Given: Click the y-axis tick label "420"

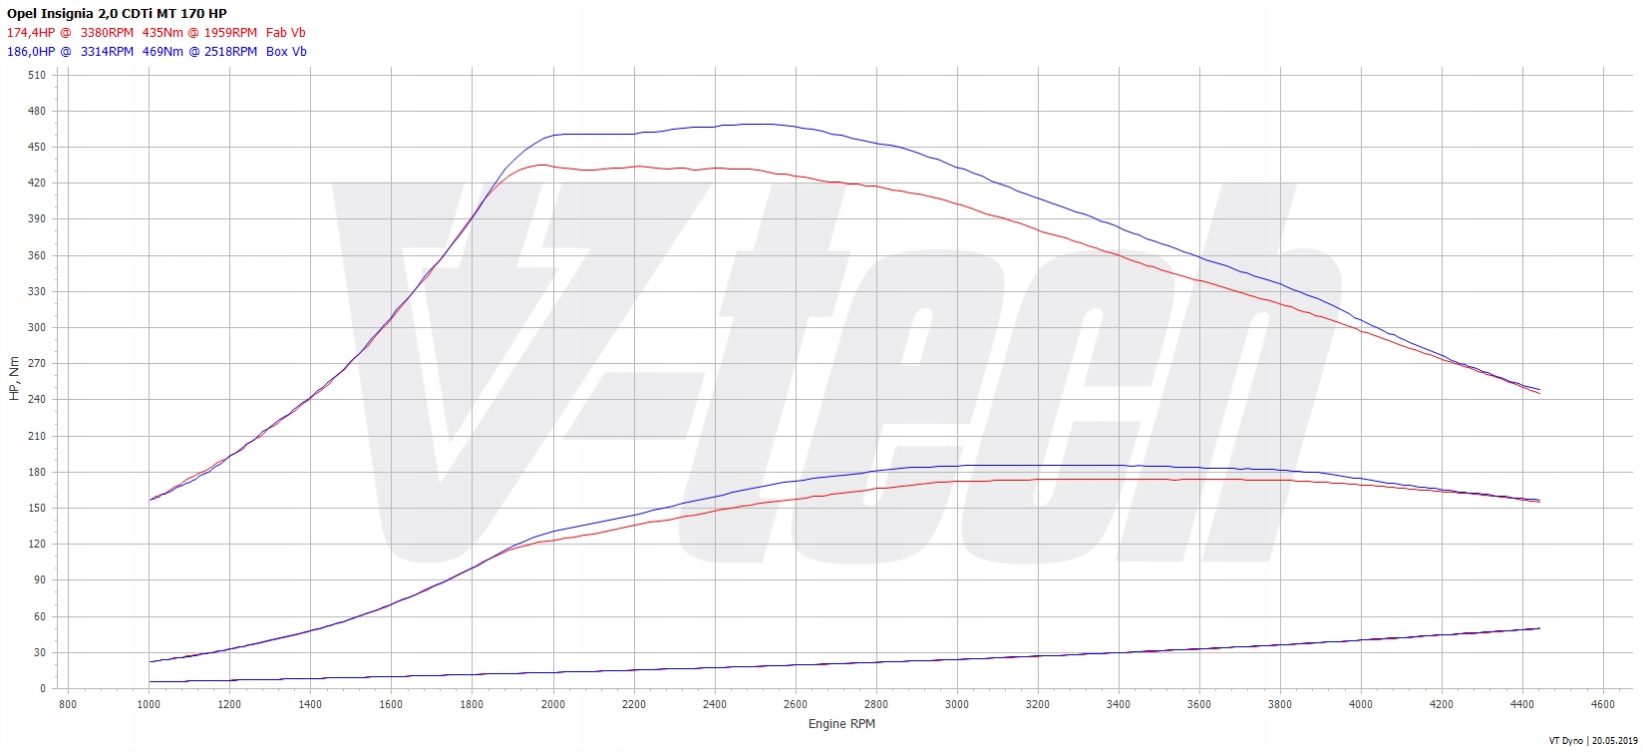Looking at the screenshot, I should click(36, 183).
